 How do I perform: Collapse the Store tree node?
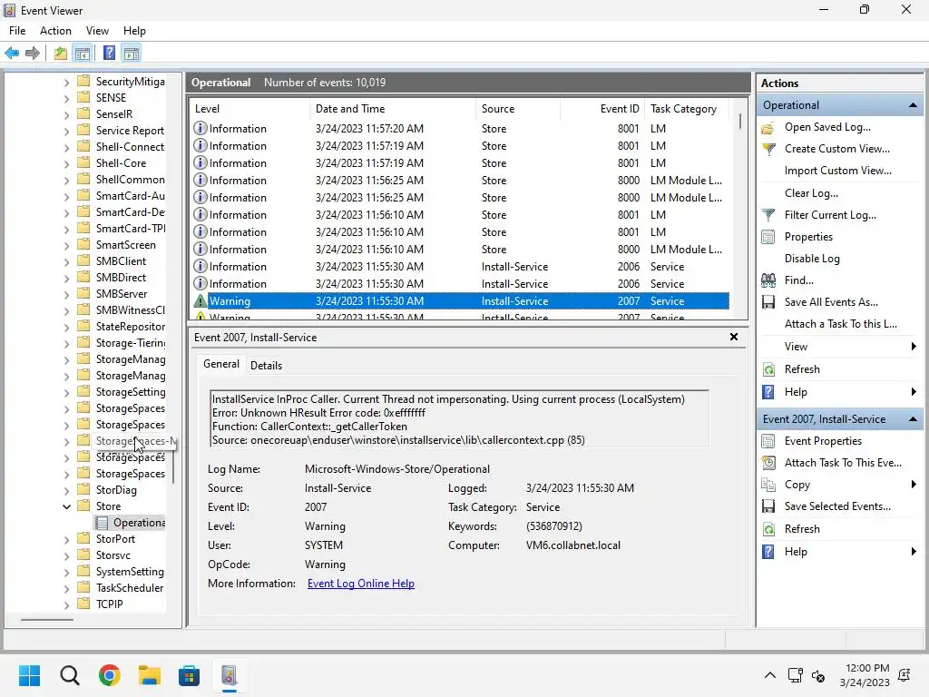click(x=66, y=506)
